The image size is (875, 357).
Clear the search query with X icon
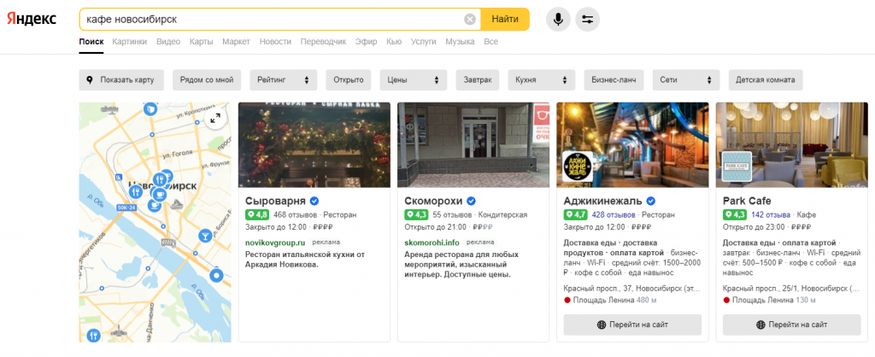coord(470,20)
